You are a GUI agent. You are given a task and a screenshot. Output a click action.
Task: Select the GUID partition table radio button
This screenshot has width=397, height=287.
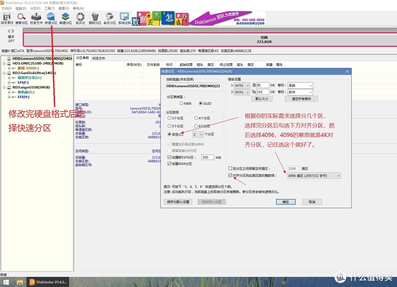[x=201, y=103]
